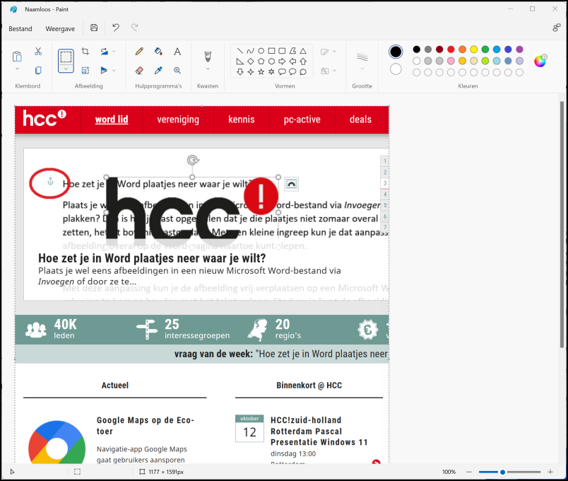Open the Edit colors wheel

point(540,61)
